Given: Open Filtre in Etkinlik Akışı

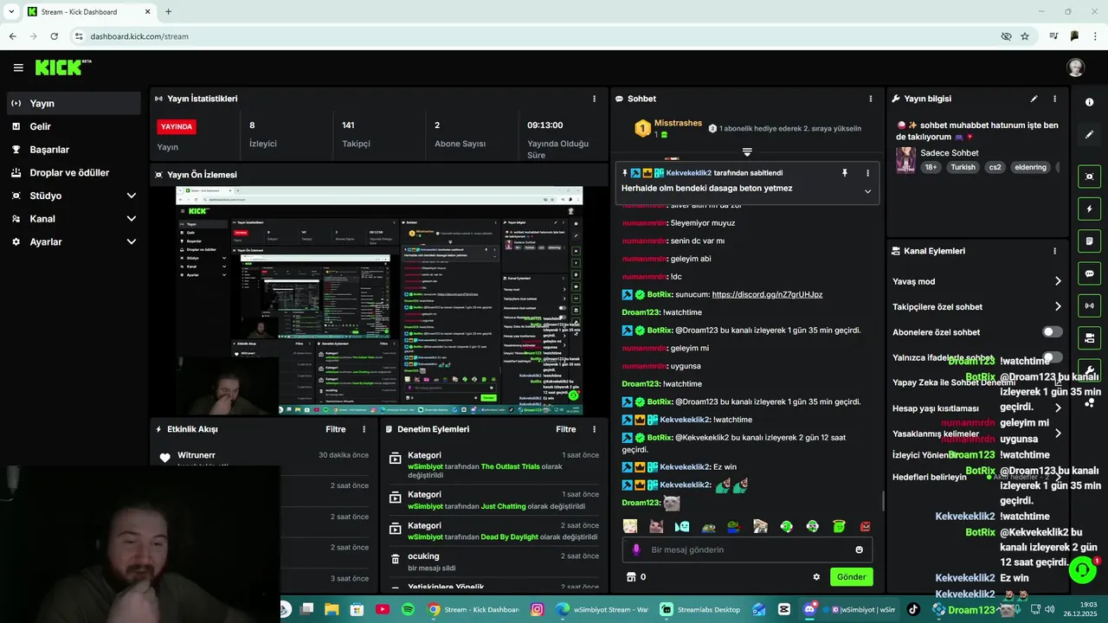Looking at the screenshot, I should [336, 429].
